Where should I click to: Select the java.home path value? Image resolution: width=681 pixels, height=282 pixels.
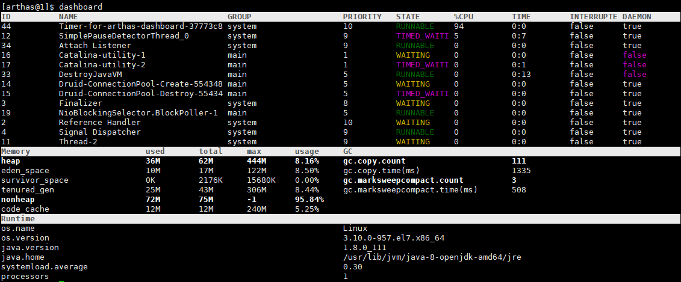[x=432, y=257]
